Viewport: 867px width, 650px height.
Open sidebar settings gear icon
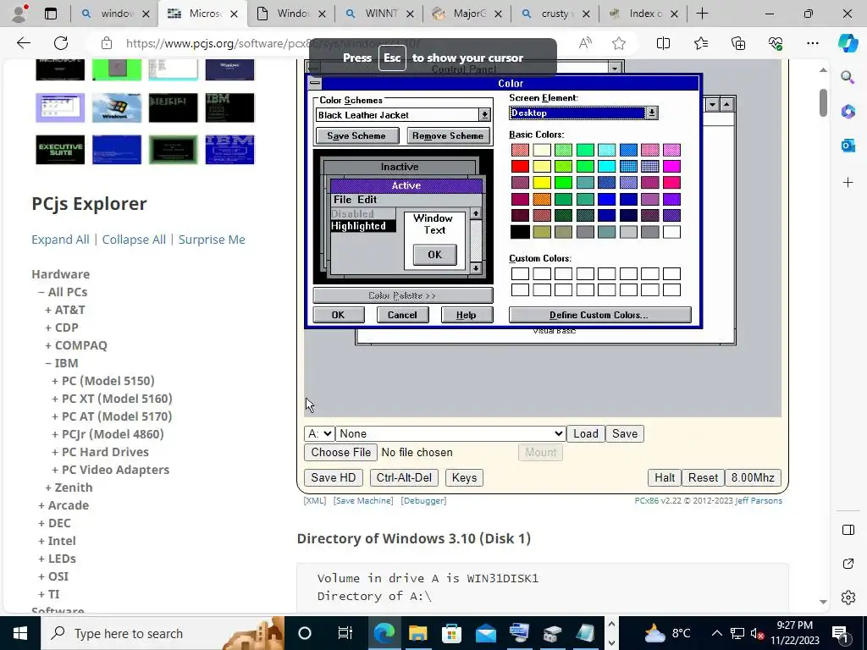click(x=848, y=598)
